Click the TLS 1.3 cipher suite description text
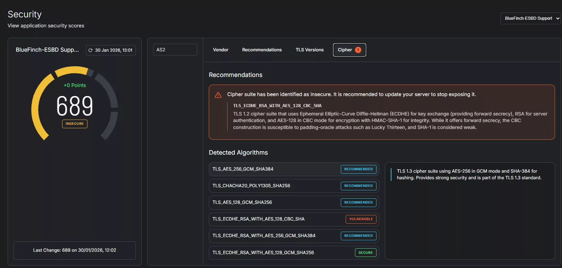Image resolution: width=562 pixels, height=268 pixels. (x=469, y=174)
